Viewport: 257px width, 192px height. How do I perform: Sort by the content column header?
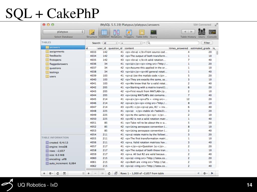(146, 48)
